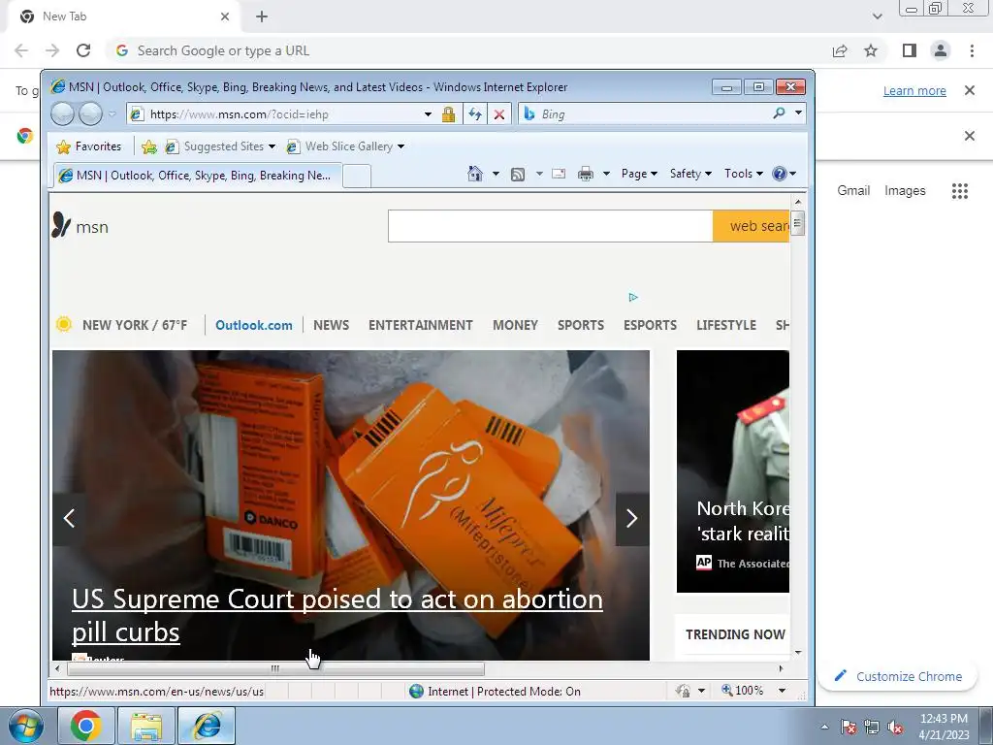
Task: Open Chrome three-dot menu
Action: 972,50
